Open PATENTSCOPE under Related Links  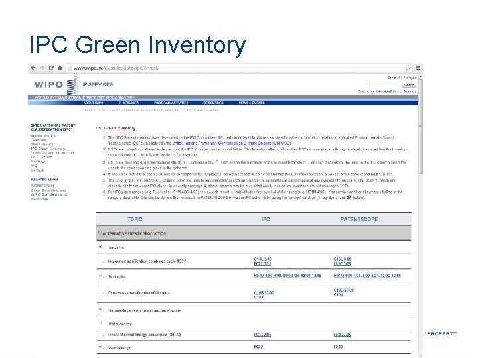pos(42,186)
